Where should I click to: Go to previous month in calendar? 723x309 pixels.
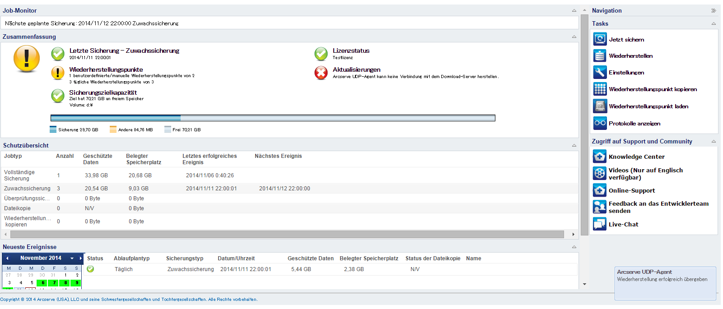(7, 258)
